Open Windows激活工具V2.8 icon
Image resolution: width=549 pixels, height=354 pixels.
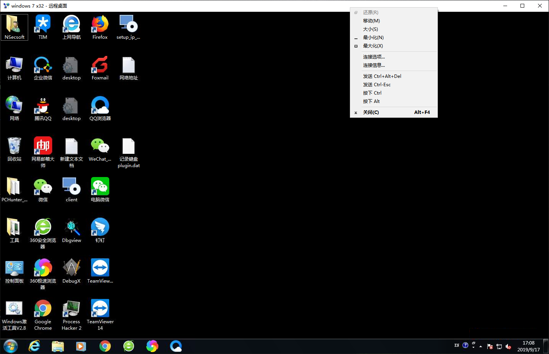14,315
